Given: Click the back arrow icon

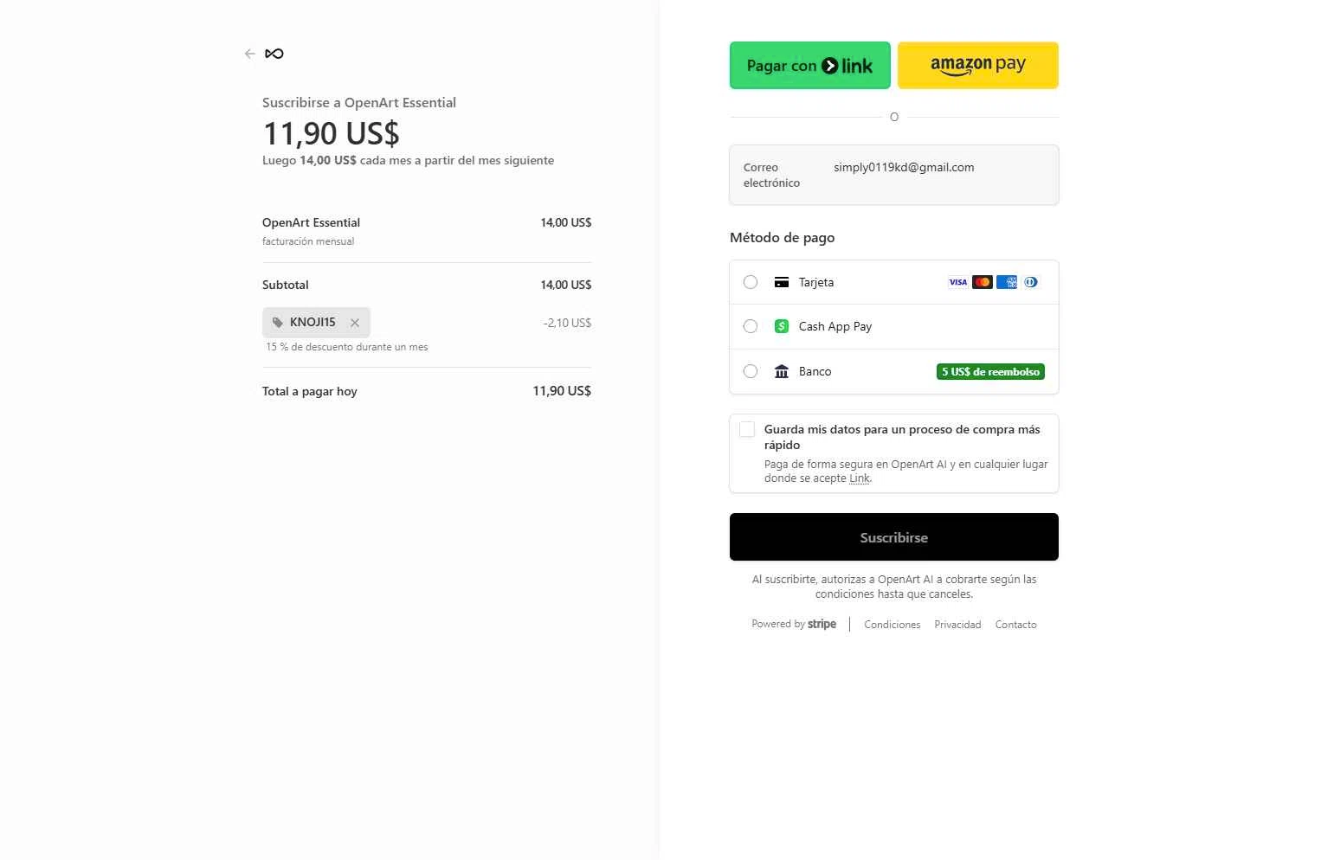Looking at the screenshot, I should click(250, 54).
